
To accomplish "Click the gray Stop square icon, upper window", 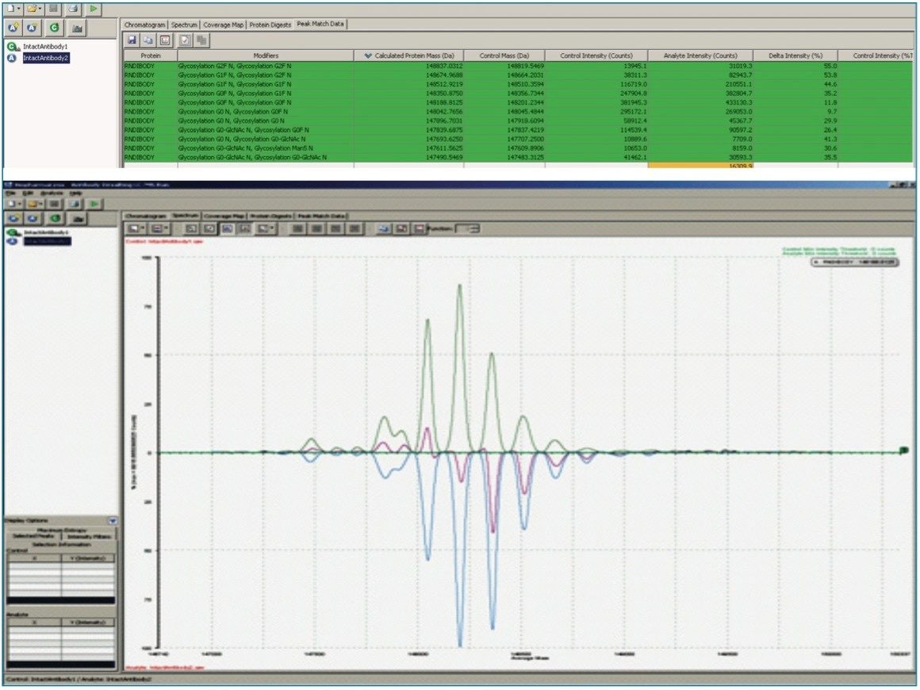I will coord(53,9).
